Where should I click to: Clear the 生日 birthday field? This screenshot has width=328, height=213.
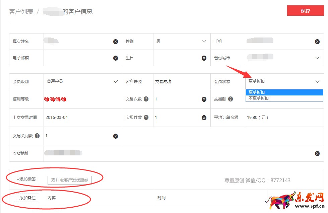(x=204, y=58)
